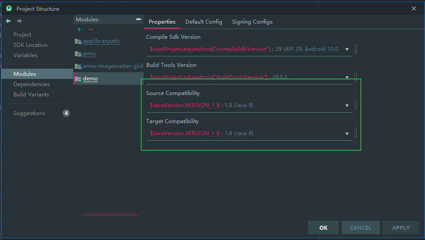
Task: Go back with the left arrow icon
Action: pos(8,21)
